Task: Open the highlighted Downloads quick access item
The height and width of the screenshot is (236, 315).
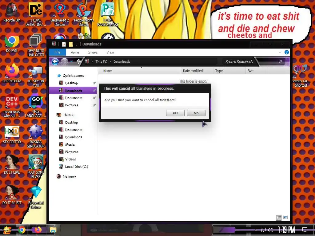Action: pyautogui.click(x=73, y=91)
